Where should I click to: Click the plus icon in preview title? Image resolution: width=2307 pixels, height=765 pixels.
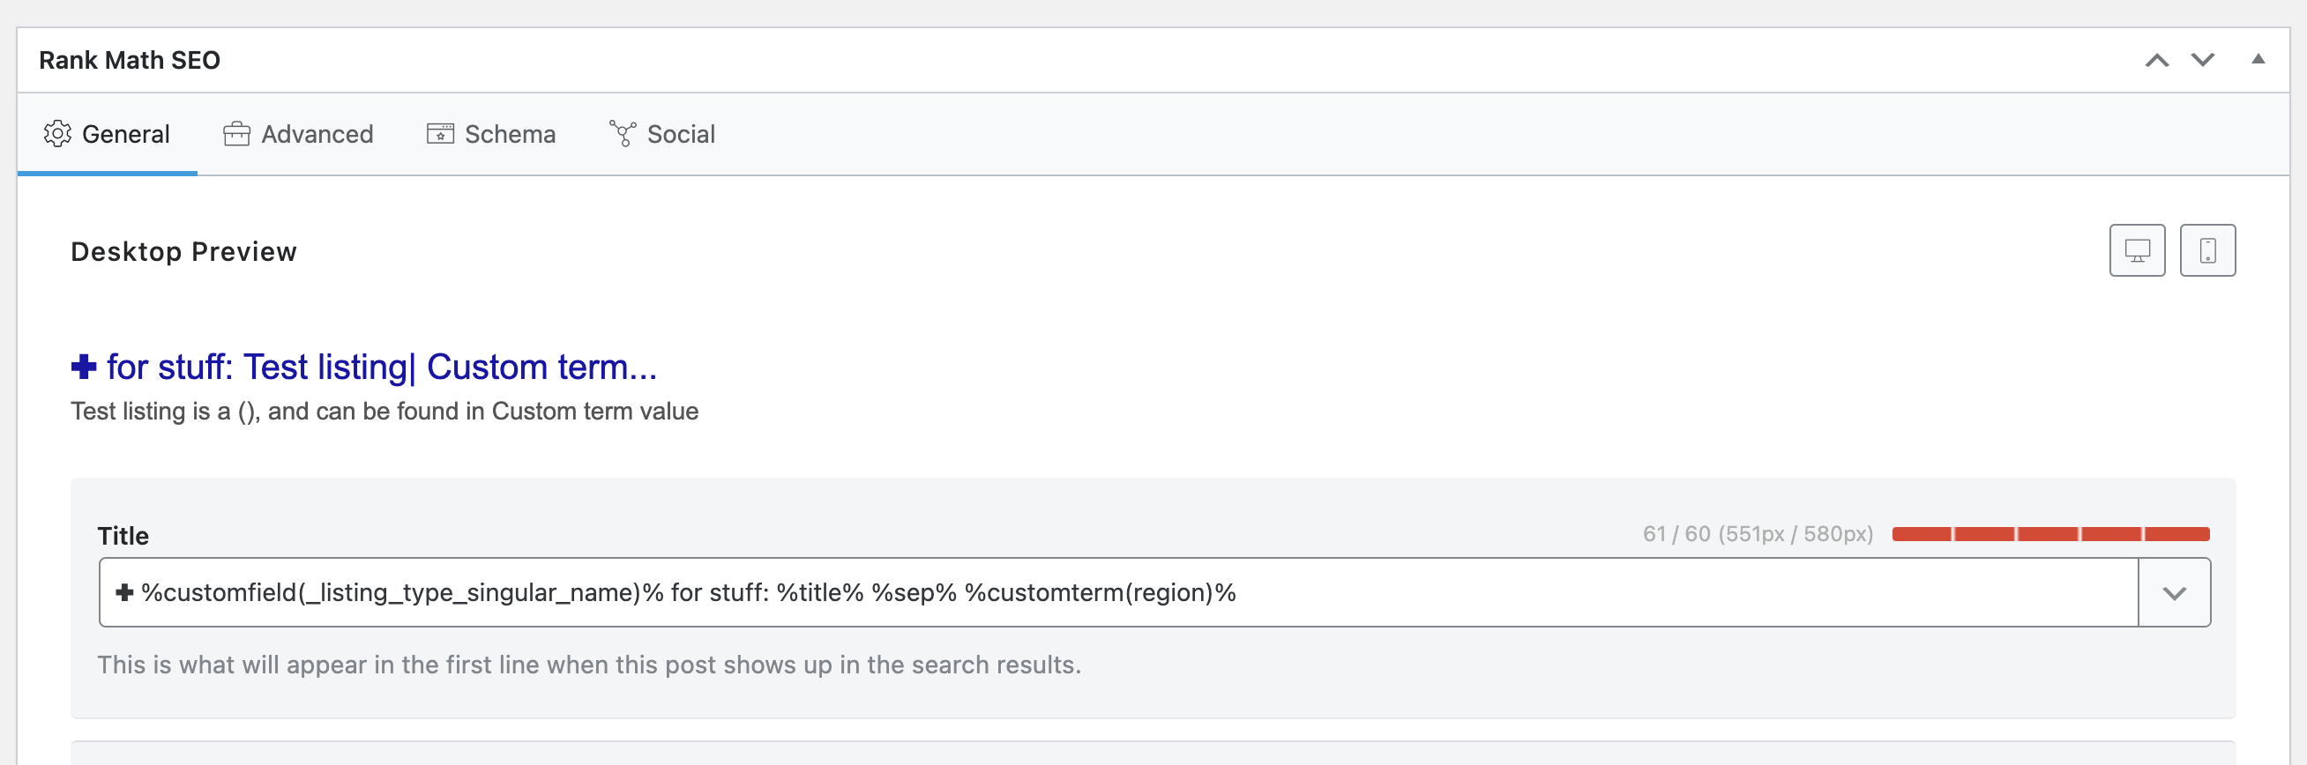pyautogui.click(x=83, y=367)
